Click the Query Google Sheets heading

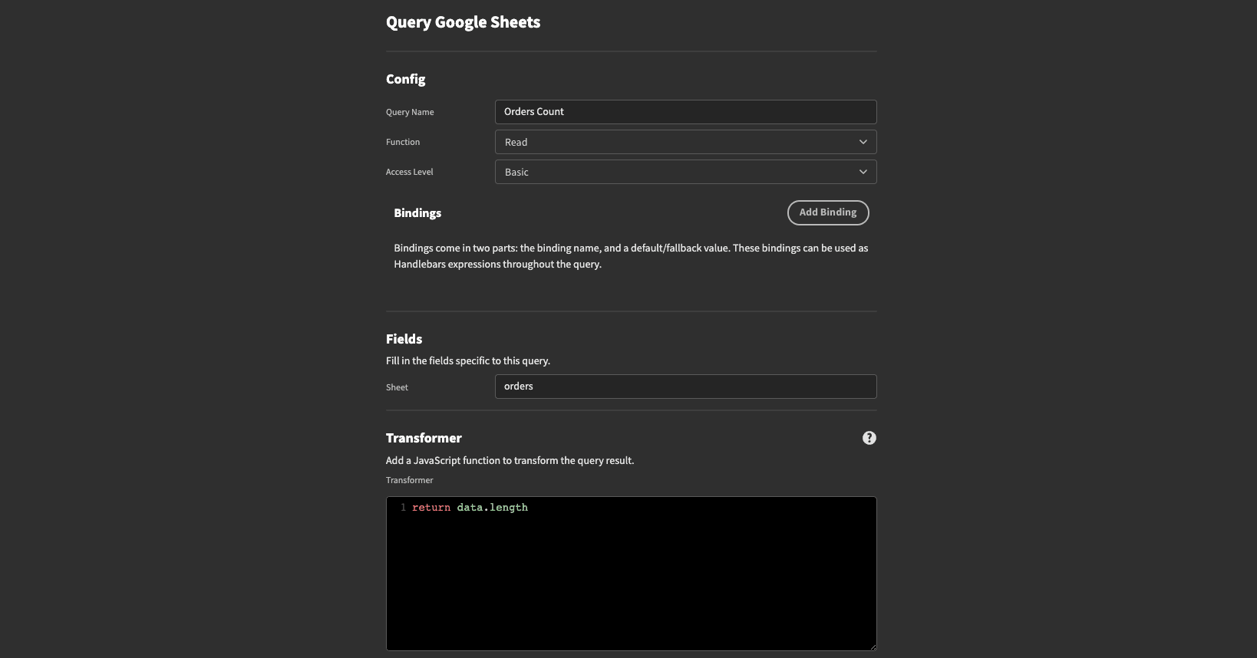(x=463, y=22)
